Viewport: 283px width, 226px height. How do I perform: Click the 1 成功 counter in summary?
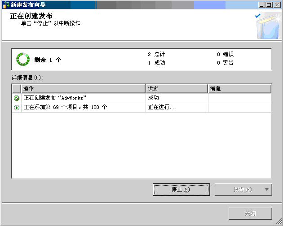[156, 63]
